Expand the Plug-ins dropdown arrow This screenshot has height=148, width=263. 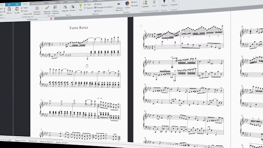(x=164, y=8)
